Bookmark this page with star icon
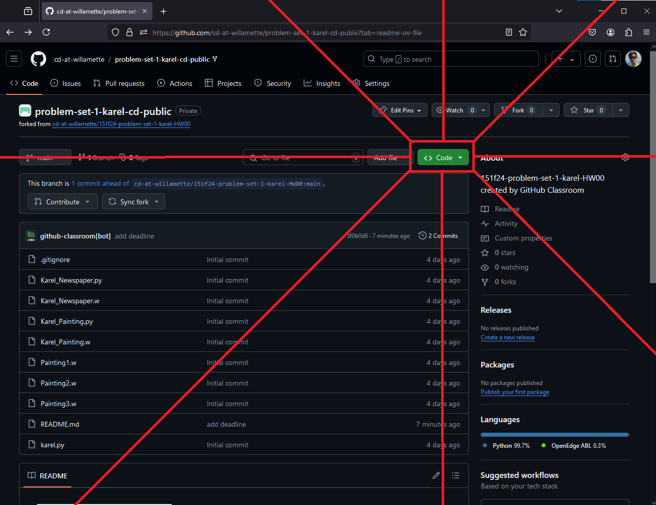This screenshot has width=656, height=505. pos(523,32)
